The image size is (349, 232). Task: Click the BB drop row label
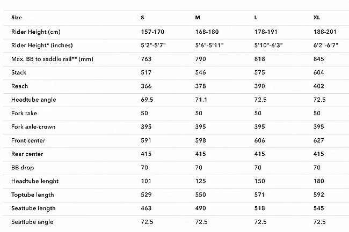tap(23, 168)
